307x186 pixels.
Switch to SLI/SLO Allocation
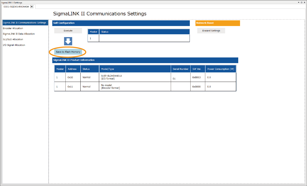click(13, 39)
